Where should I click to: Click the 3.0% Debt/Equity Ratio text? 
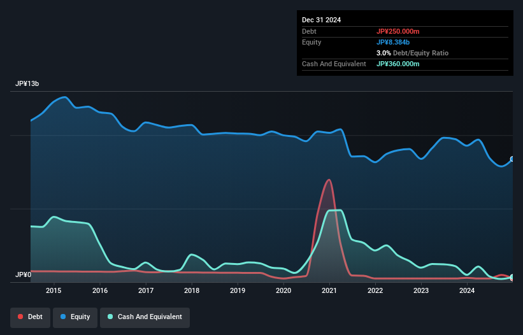point(412,53)
